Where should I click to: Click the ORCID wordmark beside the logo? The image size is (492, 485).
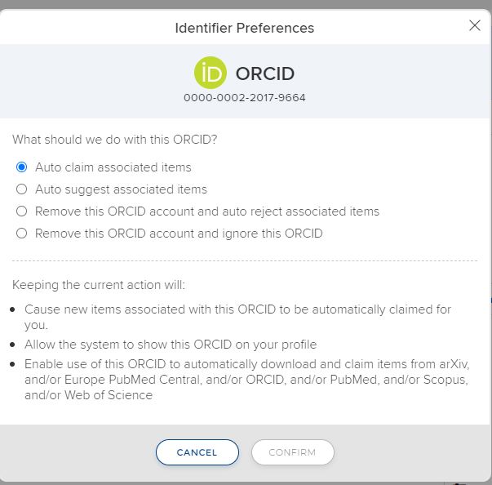click(x=265, y=73)
